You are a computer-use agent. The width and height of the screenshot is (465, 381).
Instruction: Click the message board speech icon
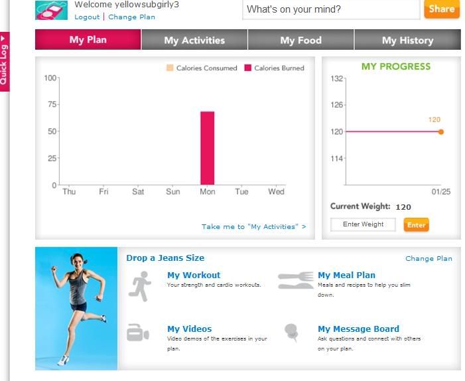291,333
